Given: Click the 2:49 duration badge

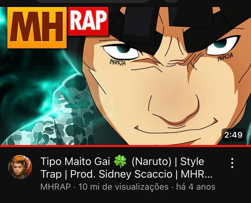Looking at the screenshot, I should [x=234, y=135].
